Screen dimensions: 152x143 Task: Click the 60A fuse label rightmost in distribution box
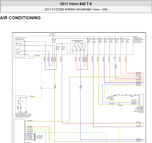click(x=128, y=41)
